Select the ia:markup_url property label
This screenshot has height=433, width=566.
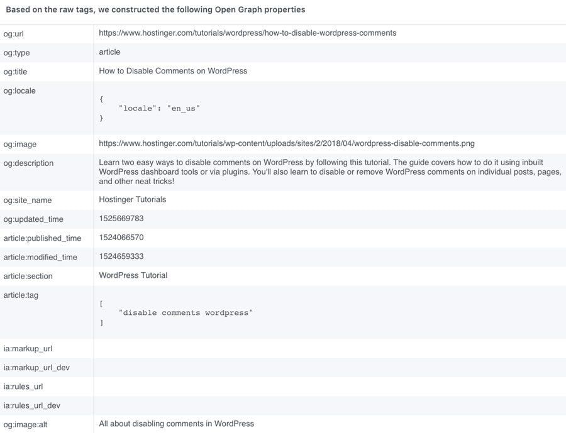pos(28,349)
